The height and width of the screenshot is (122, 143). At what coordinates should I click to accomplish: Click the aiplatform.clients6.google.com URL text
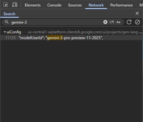tap(85, 32)
